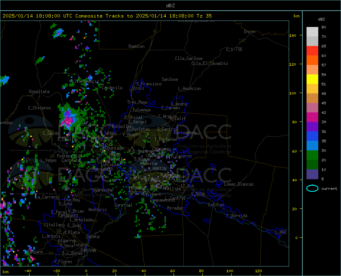This screenshot has width=341, height=276.
Task: Click the L_Asuncion map label
Action: 189,88
